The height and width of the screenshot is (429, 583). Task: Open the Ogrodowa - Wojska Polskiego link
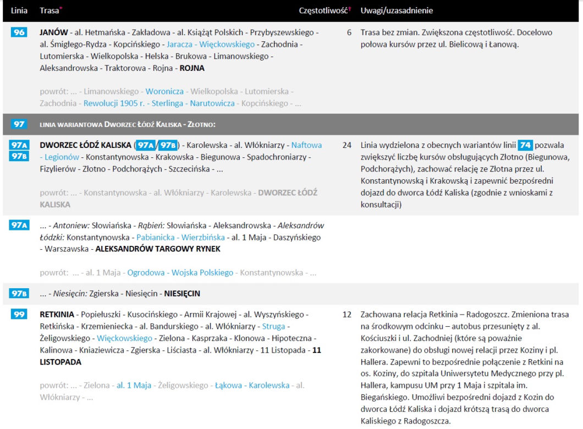point(180,273)
